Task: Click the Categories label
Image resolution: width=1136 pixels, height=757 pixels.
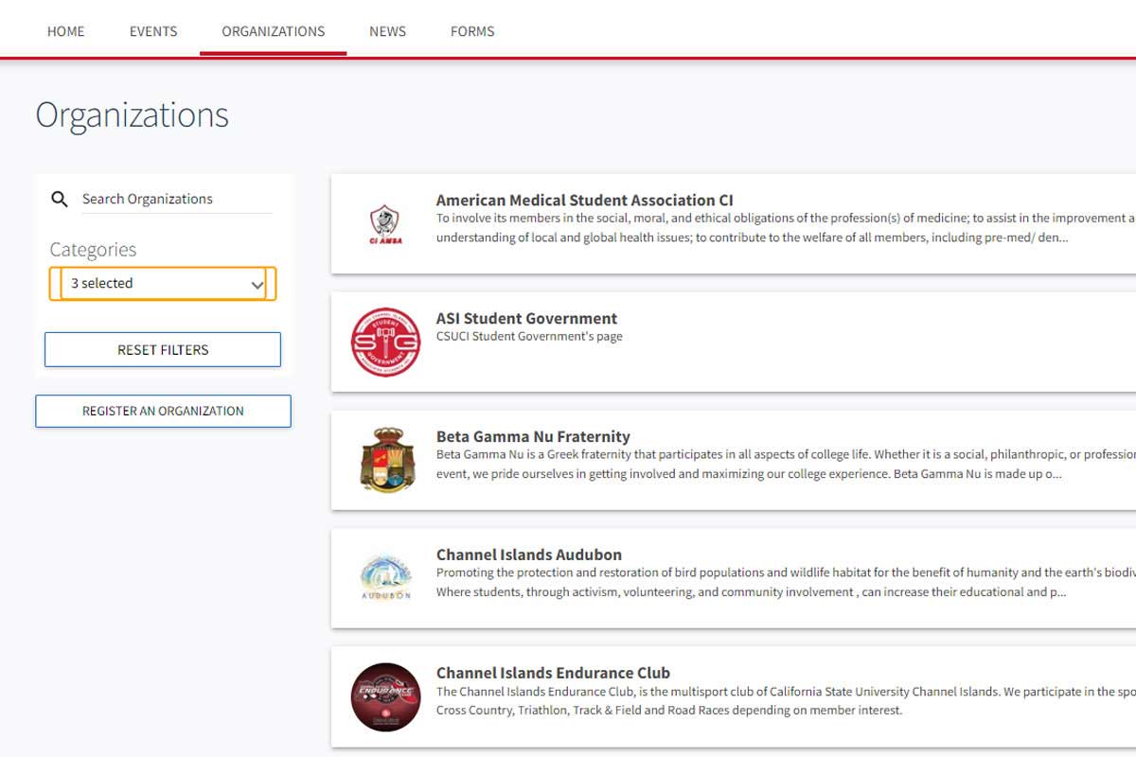Action: 93,250
